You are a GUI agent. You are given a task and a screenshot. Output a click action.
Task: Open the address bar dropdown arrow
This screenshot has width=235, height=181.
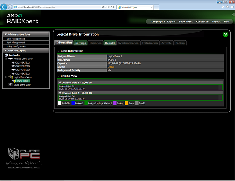point(105,7)
